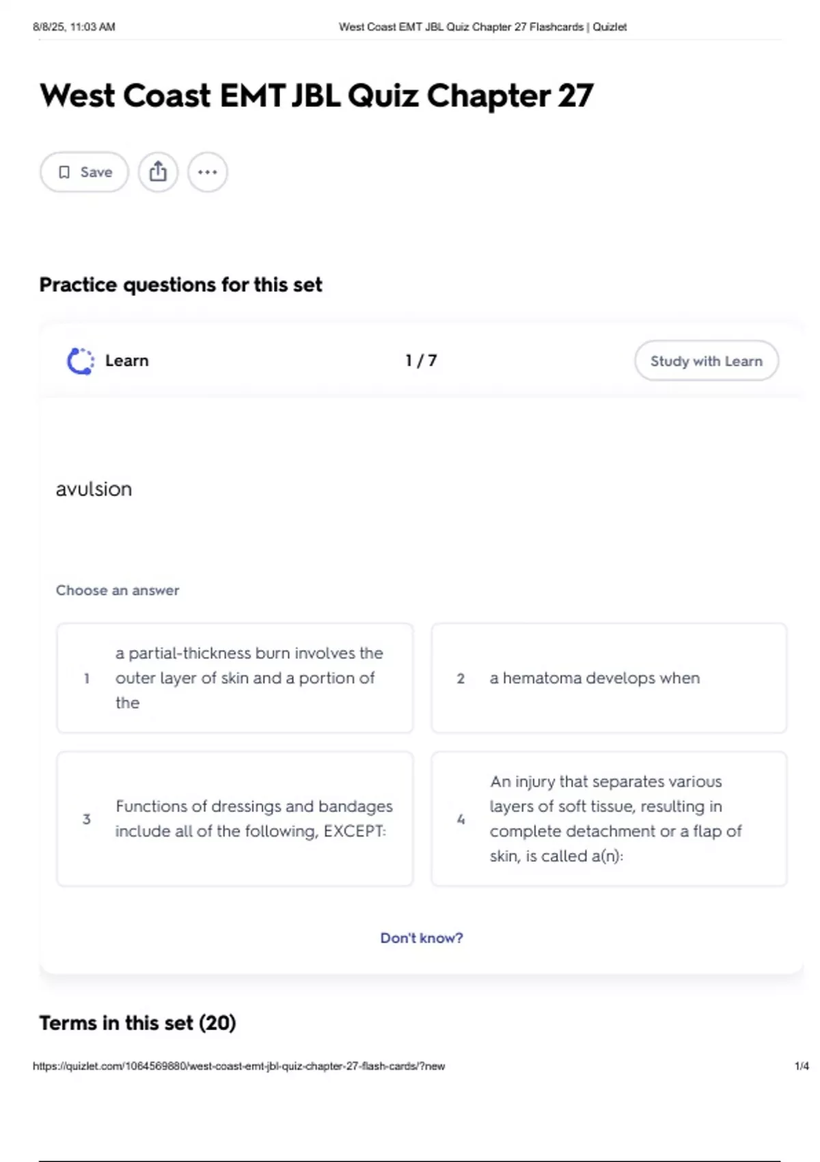The height and width of the screenshot is (1162, 820).
Task: Click the West Coast EMT JBL Quiz title
Action: 316,96
